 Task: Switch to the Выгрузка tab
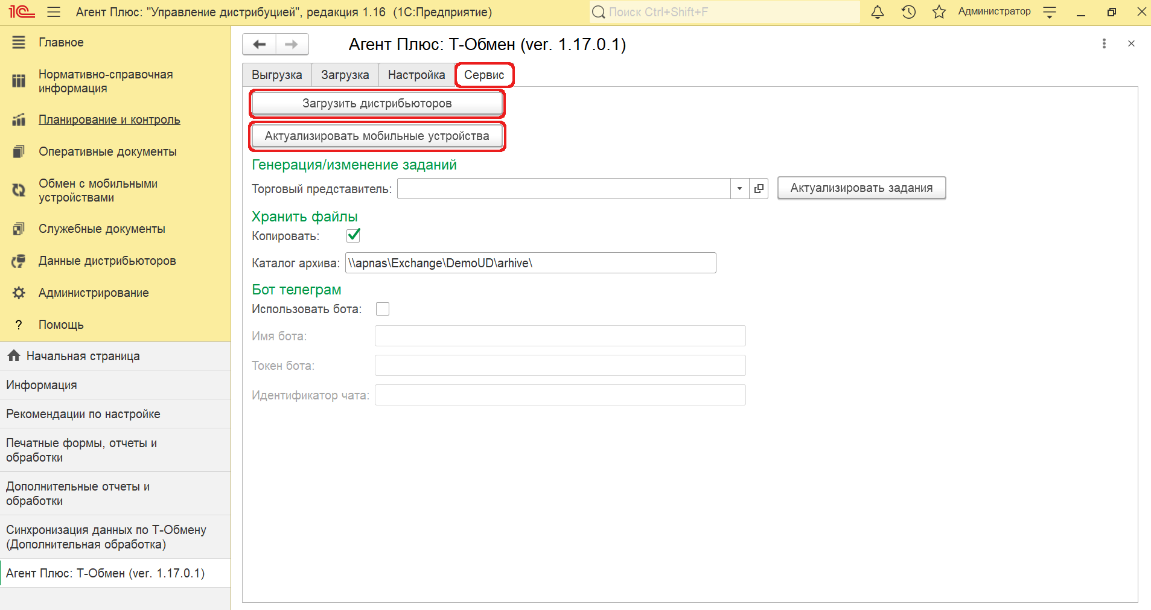[276, 75]
